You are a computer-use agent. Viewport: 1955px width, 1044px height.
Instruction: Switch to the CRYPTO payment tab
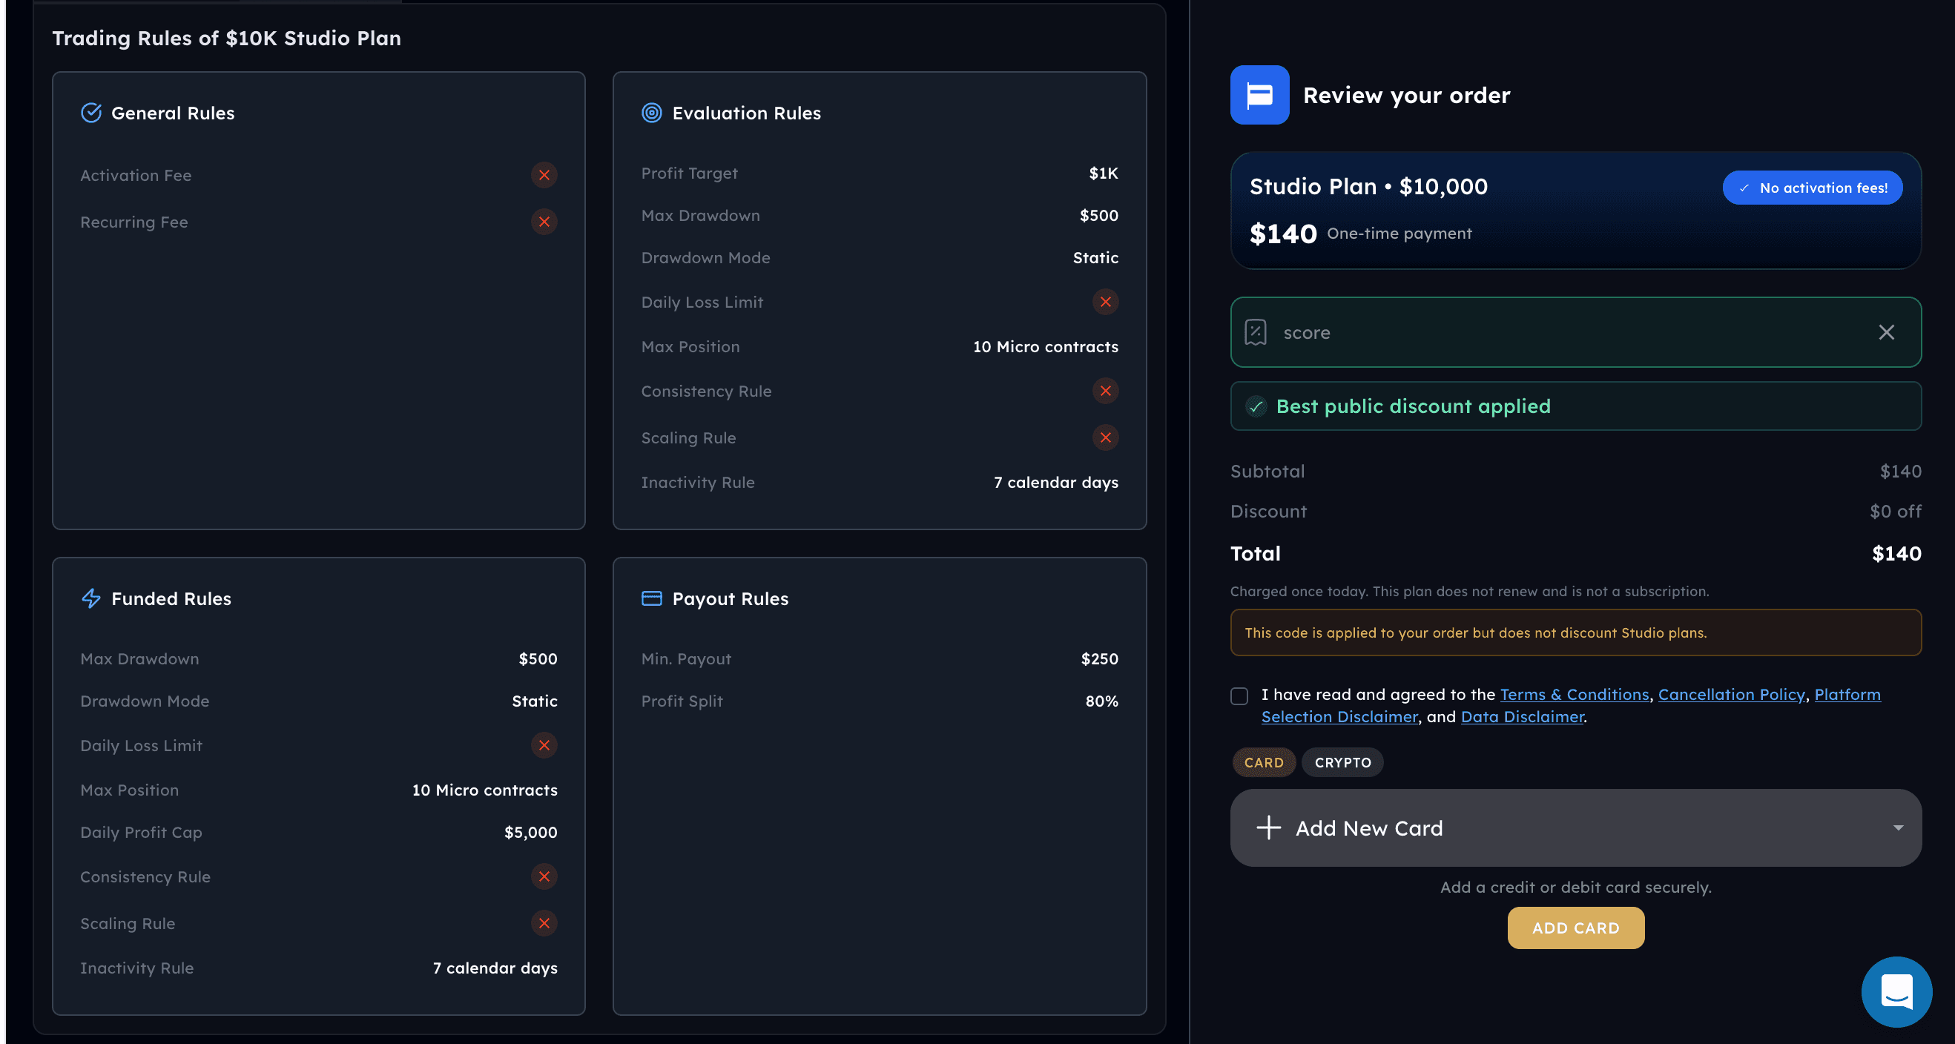(x=1342, y=762)
